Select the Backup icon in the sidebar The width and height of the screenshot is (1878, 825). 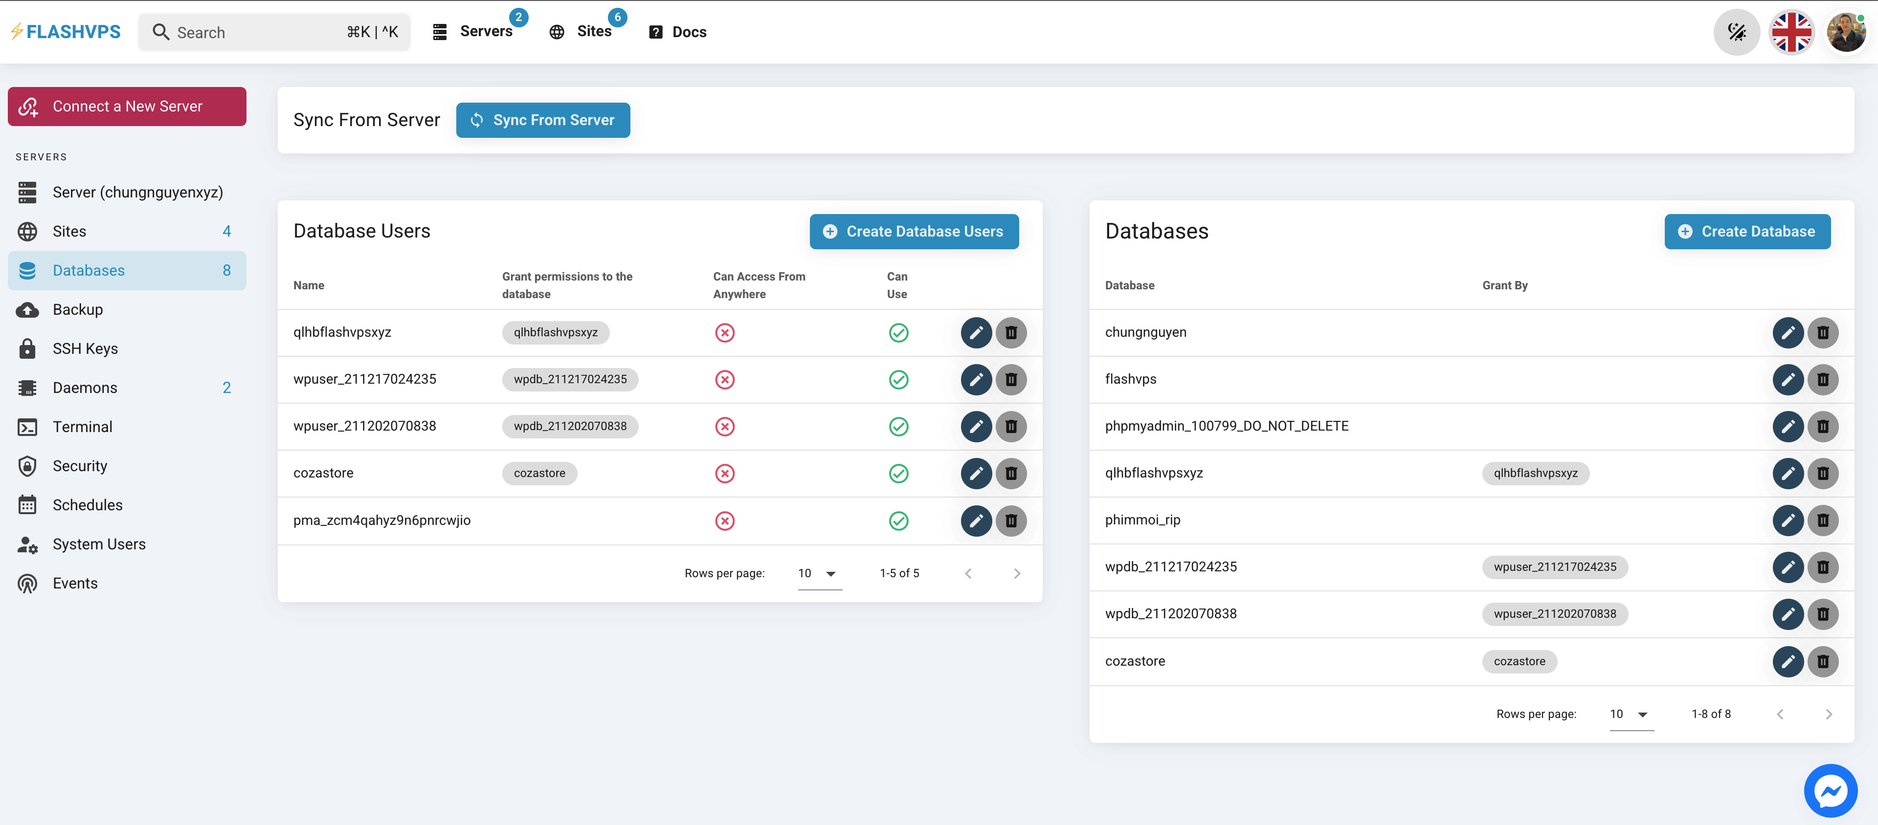tap(27, 309)
